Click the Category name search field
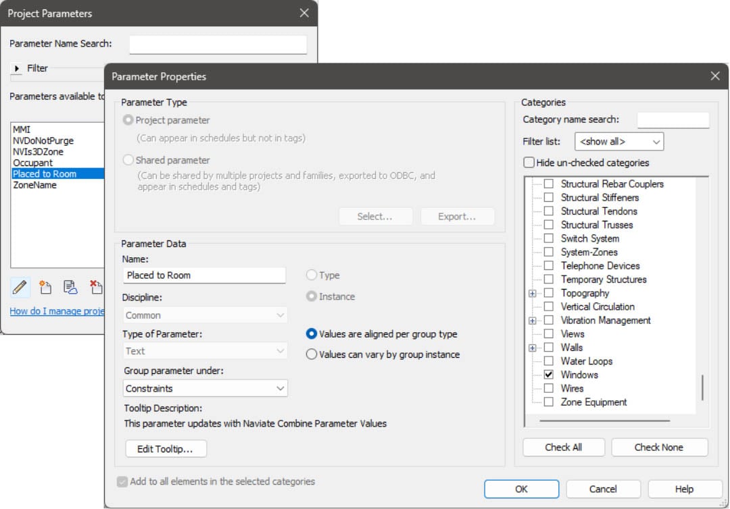This screenshot has height=509, width=730. click(x=674, y=119)
